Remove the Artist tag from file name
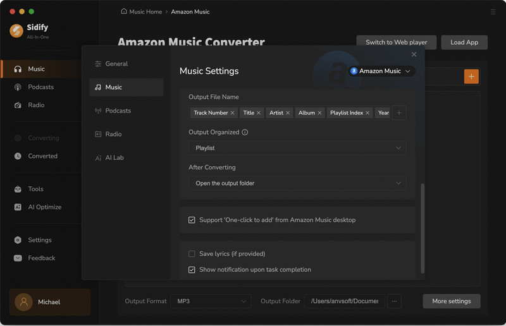Screen dimensions: 506x326 [288, 113]
